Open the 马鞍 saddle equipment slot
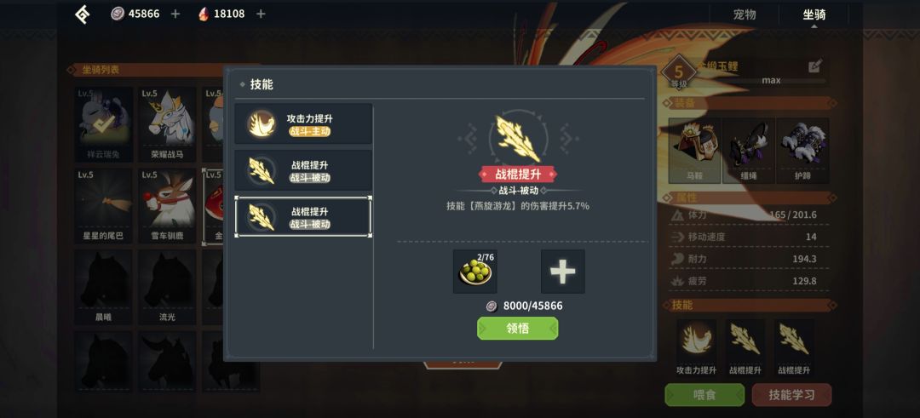This screenshot has height=418, width=920. click(695, 151)
